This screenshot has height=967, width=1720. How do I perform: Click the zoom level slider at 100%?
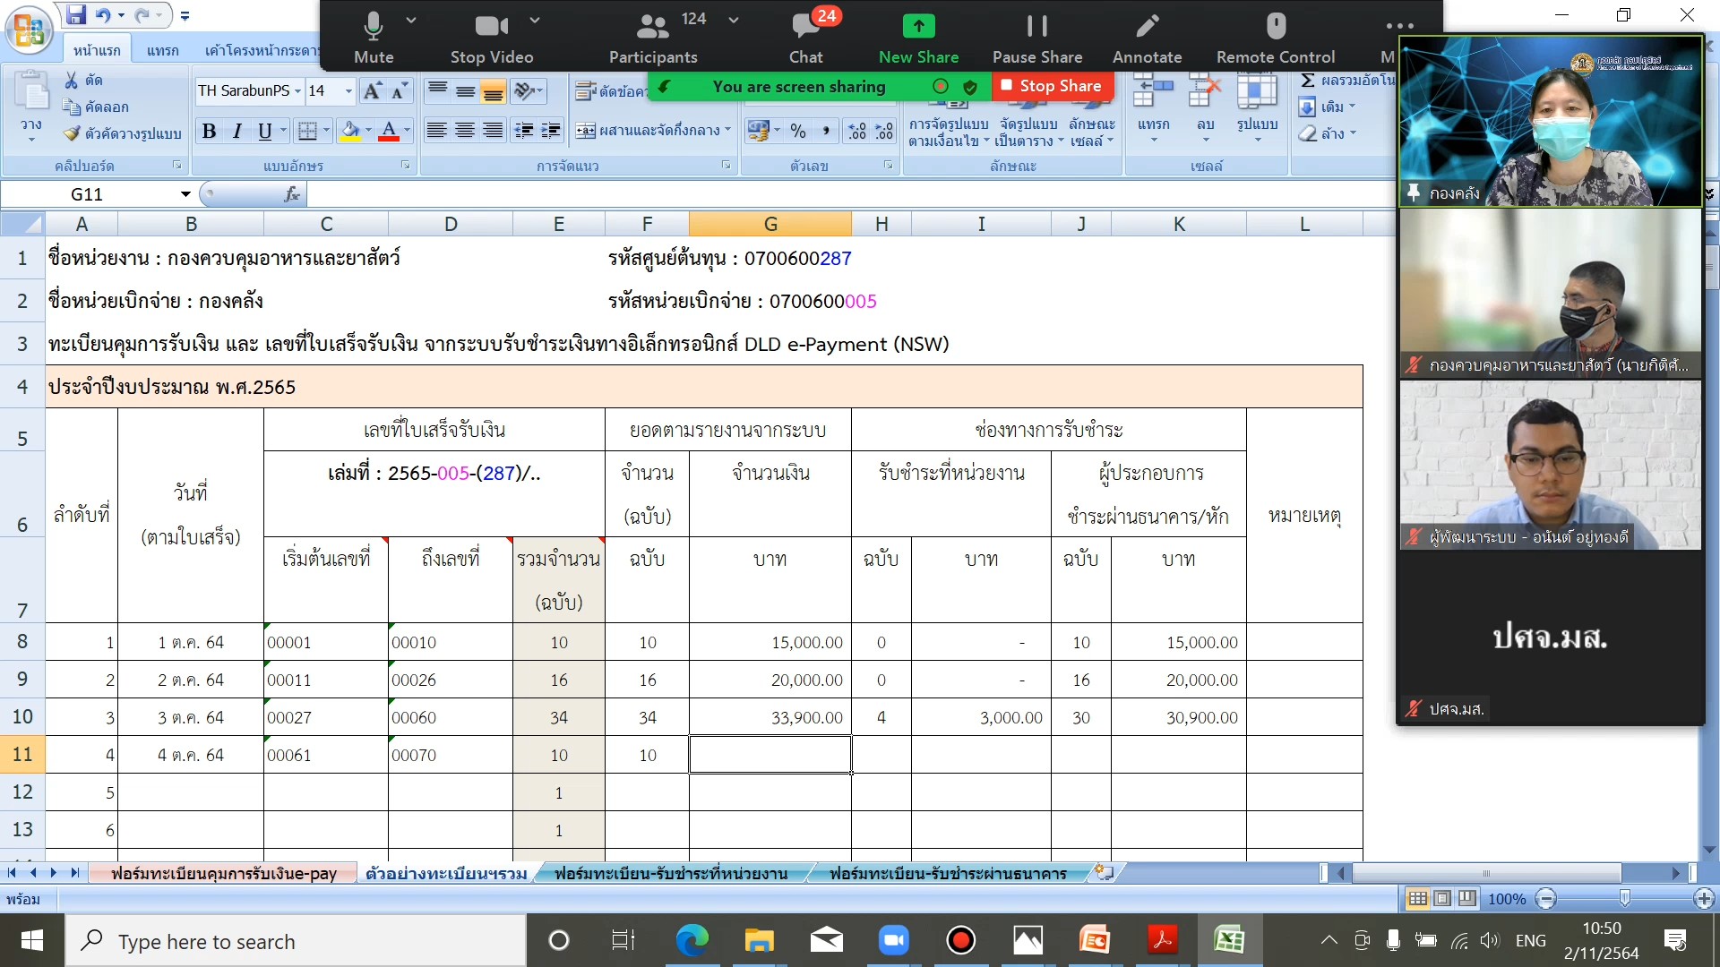[x=1624, y=898]
